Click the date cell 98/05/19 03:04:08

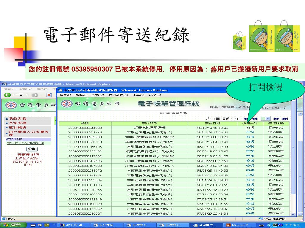212,166
